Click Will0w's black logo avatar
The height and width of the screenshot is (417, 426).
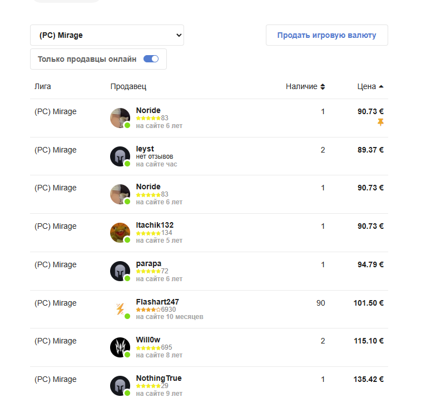click(120, 347)
